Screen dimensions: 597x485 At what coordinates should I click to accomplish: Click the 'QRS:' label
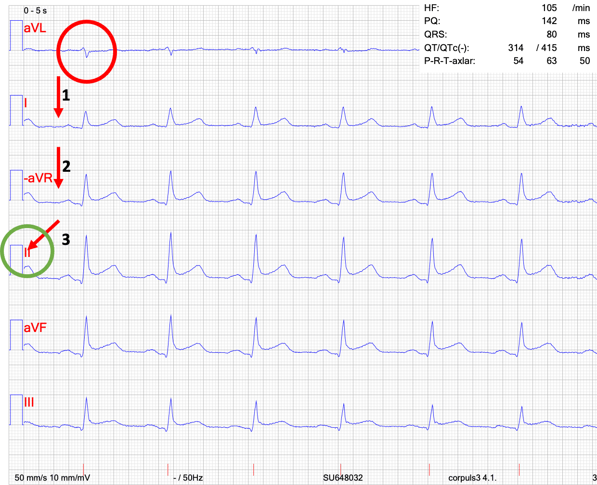point(435,34)
